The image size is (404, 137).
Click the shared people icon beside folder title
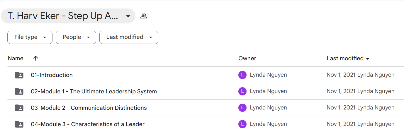pyautogui.click(x=144, y=16)
